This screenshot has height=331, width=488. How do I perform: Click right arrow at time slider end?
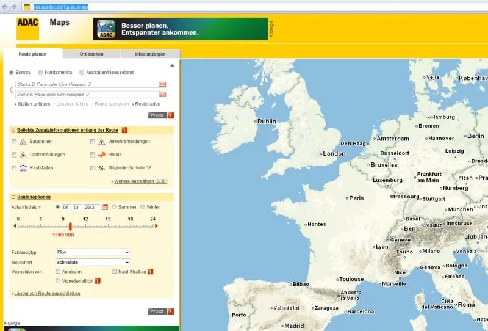click(x=156, y=226)
